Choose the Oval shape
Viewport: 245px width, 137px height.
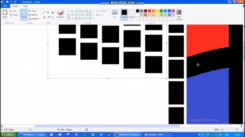[x=76, y=11]
